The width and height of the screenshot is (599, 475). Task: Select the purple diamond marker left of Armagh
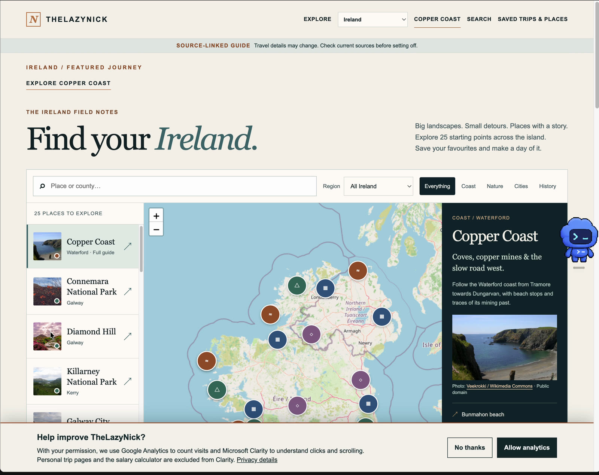click(x=311, y=334)
